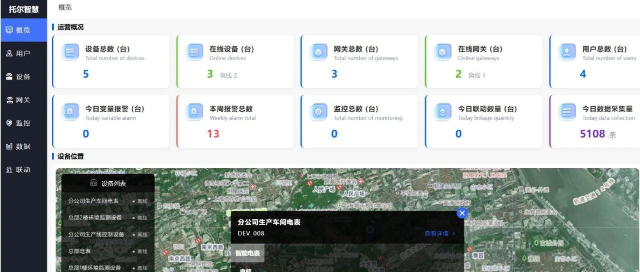The width and height of the screenshot is (640, 272).
Task: Open 查看详情 link for DEV_008
Action: [x=440, y=233]
